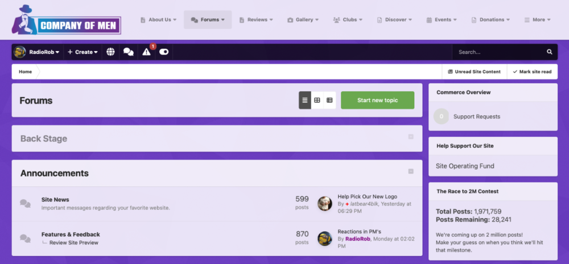
Task: Expand the Back Stage category
Action: pyautogui.click(x=410, y=137)
